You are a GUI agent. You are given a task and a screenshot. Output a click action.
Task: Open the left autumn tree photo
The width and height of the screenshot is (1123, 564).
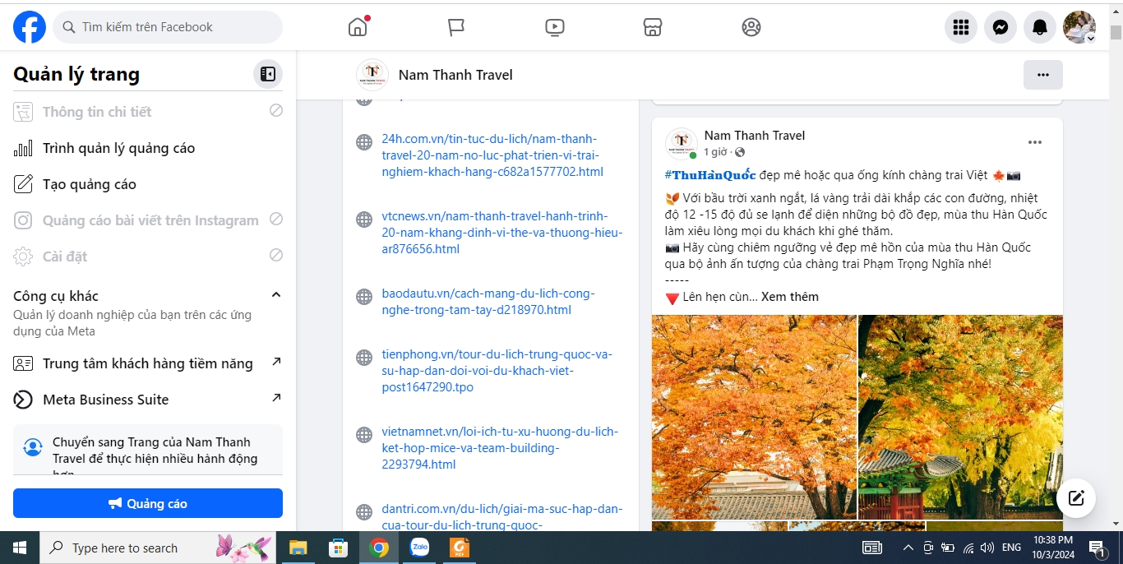pyautogui.click(x=754, y=417)
